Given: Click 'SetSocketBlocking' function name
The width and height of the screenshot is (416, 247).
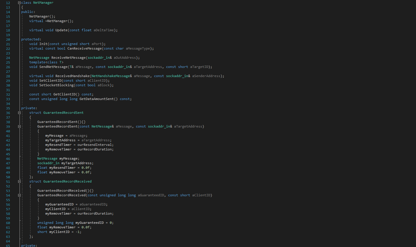Looking at the screenshot, I should click(56, 85).
